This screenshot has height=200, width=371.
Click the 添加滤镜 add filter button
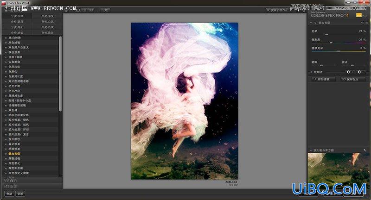click(x=323, y=79)
